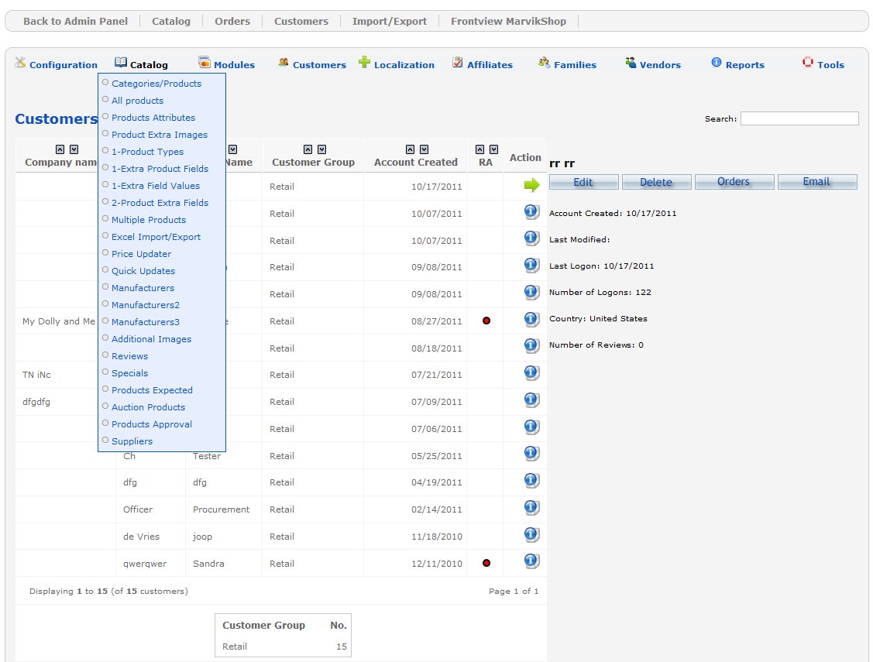Sort Company name descending arrow
Image resolution: width=873 pixels, height=662 pixels.
click(x=74, y=149)
